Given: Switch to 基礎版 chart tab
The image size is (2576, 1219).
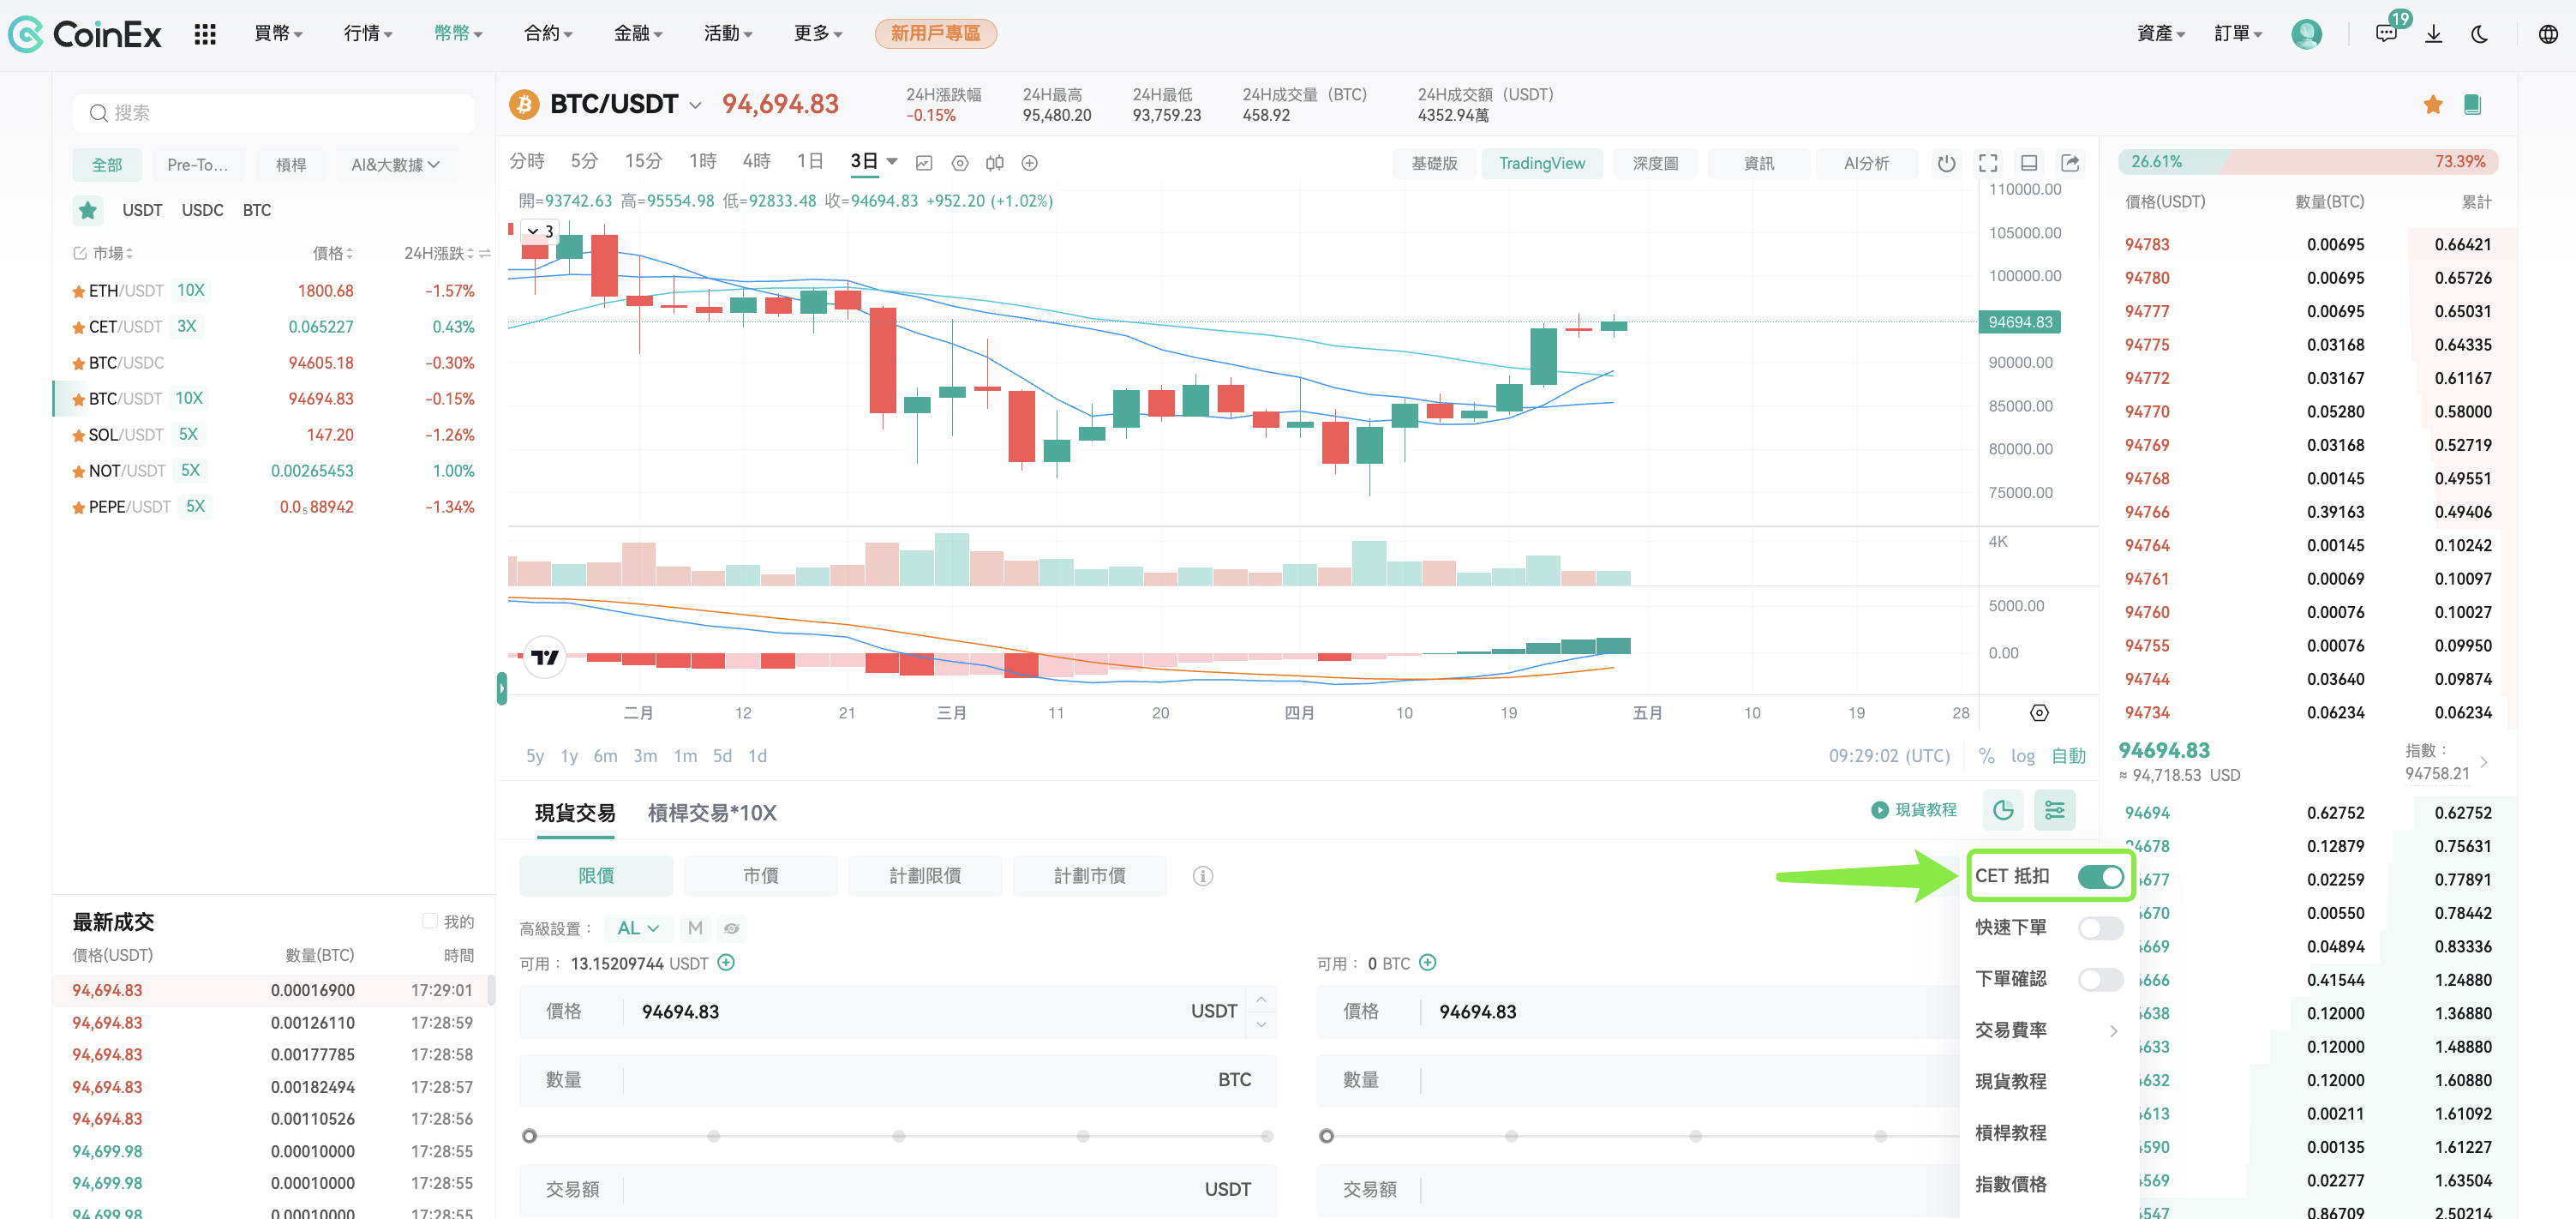Looking at the screenshot, I should (1434, 163).
